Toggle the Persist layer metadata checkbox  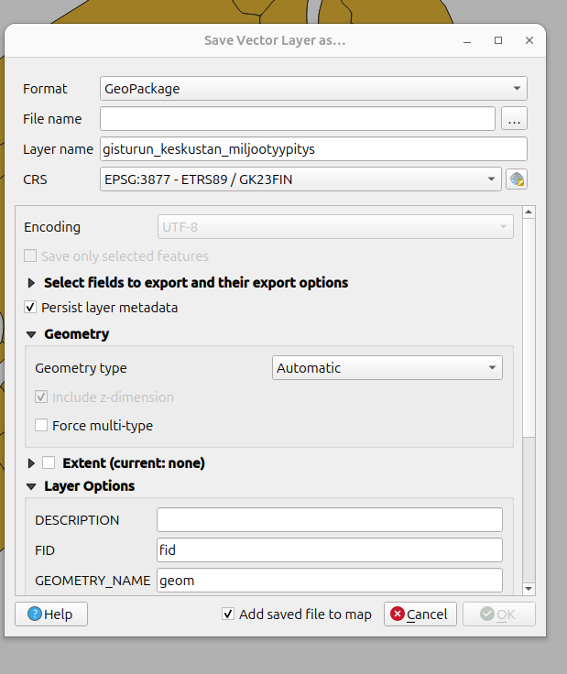(x=31, y=308)
